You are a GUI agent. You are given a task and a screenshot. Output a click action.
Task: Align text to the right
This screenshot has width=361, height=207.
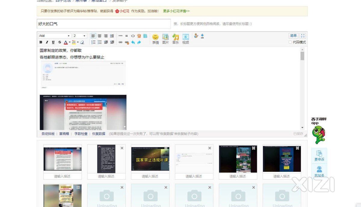click(106, 36)
